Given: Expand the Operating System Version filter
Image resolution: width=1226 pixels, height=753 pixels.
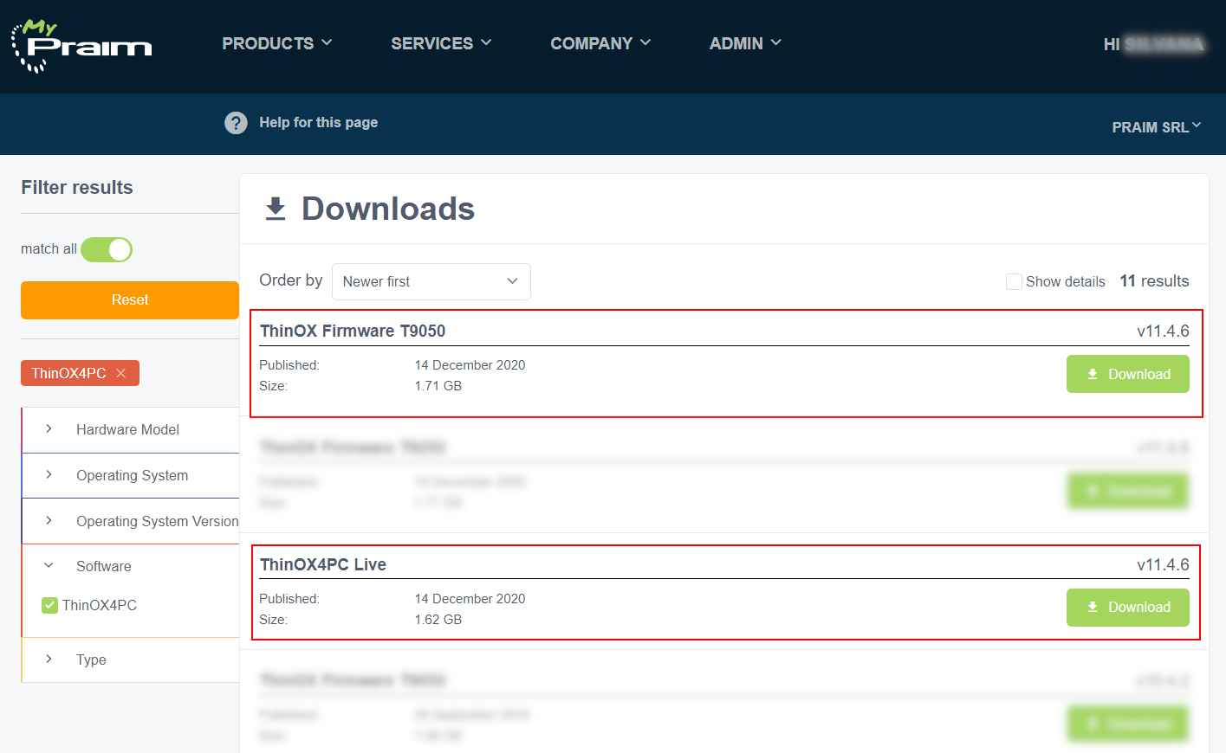Looking at the screenshot, I should 131,521.
